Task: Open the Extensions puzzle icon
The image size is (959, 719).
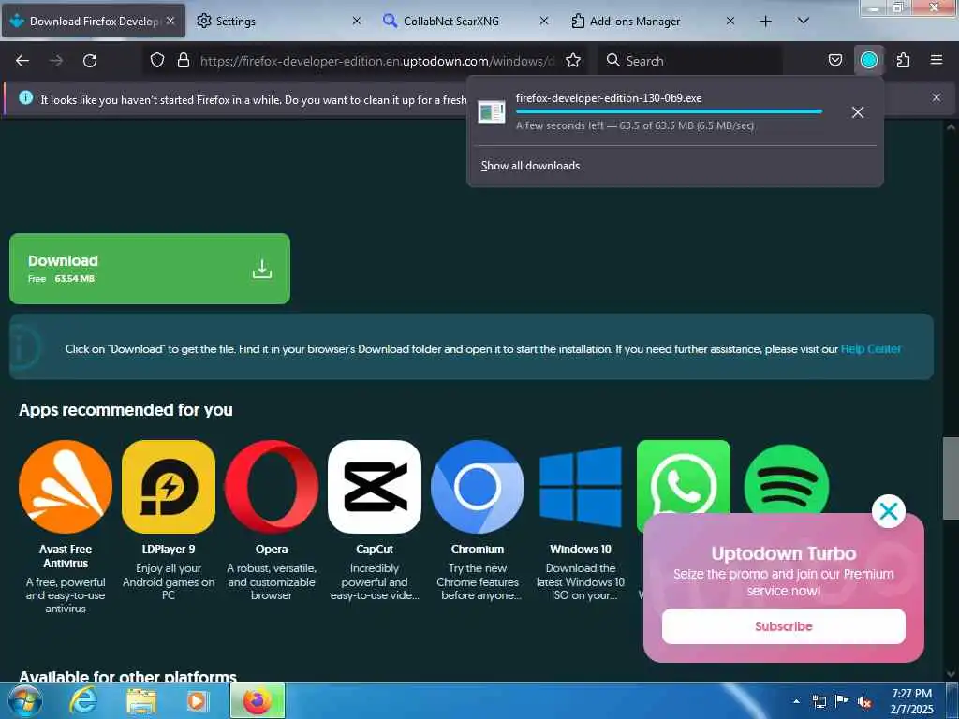Action: point(903,61)
